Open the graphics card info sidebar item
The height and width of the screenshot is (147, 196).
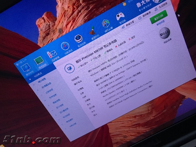pos(60,107)
